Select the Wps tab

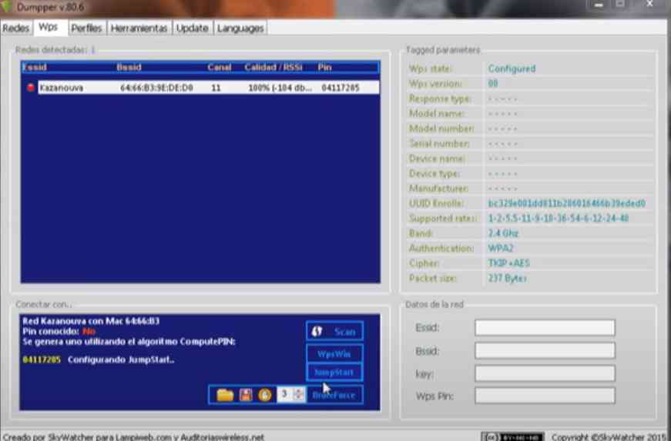(49, 27)
